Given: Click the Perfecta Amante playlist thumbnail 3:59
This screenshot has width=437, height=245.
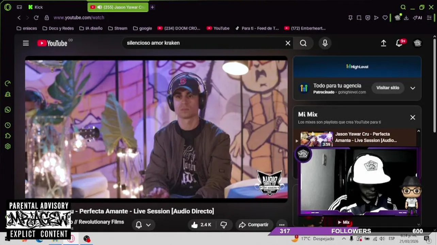Looking at the screenshot, I should coord(317,139).
